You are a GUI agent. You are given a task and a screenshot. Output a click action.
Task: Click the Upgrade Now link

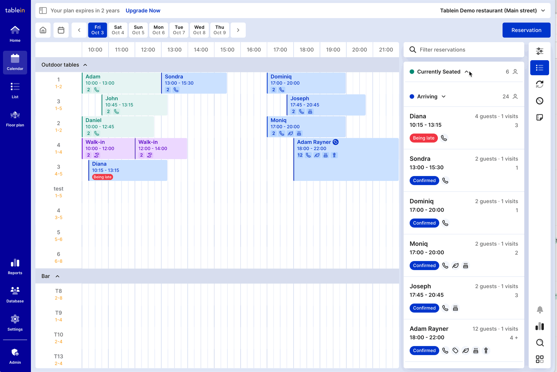click(x=143, y=11)
